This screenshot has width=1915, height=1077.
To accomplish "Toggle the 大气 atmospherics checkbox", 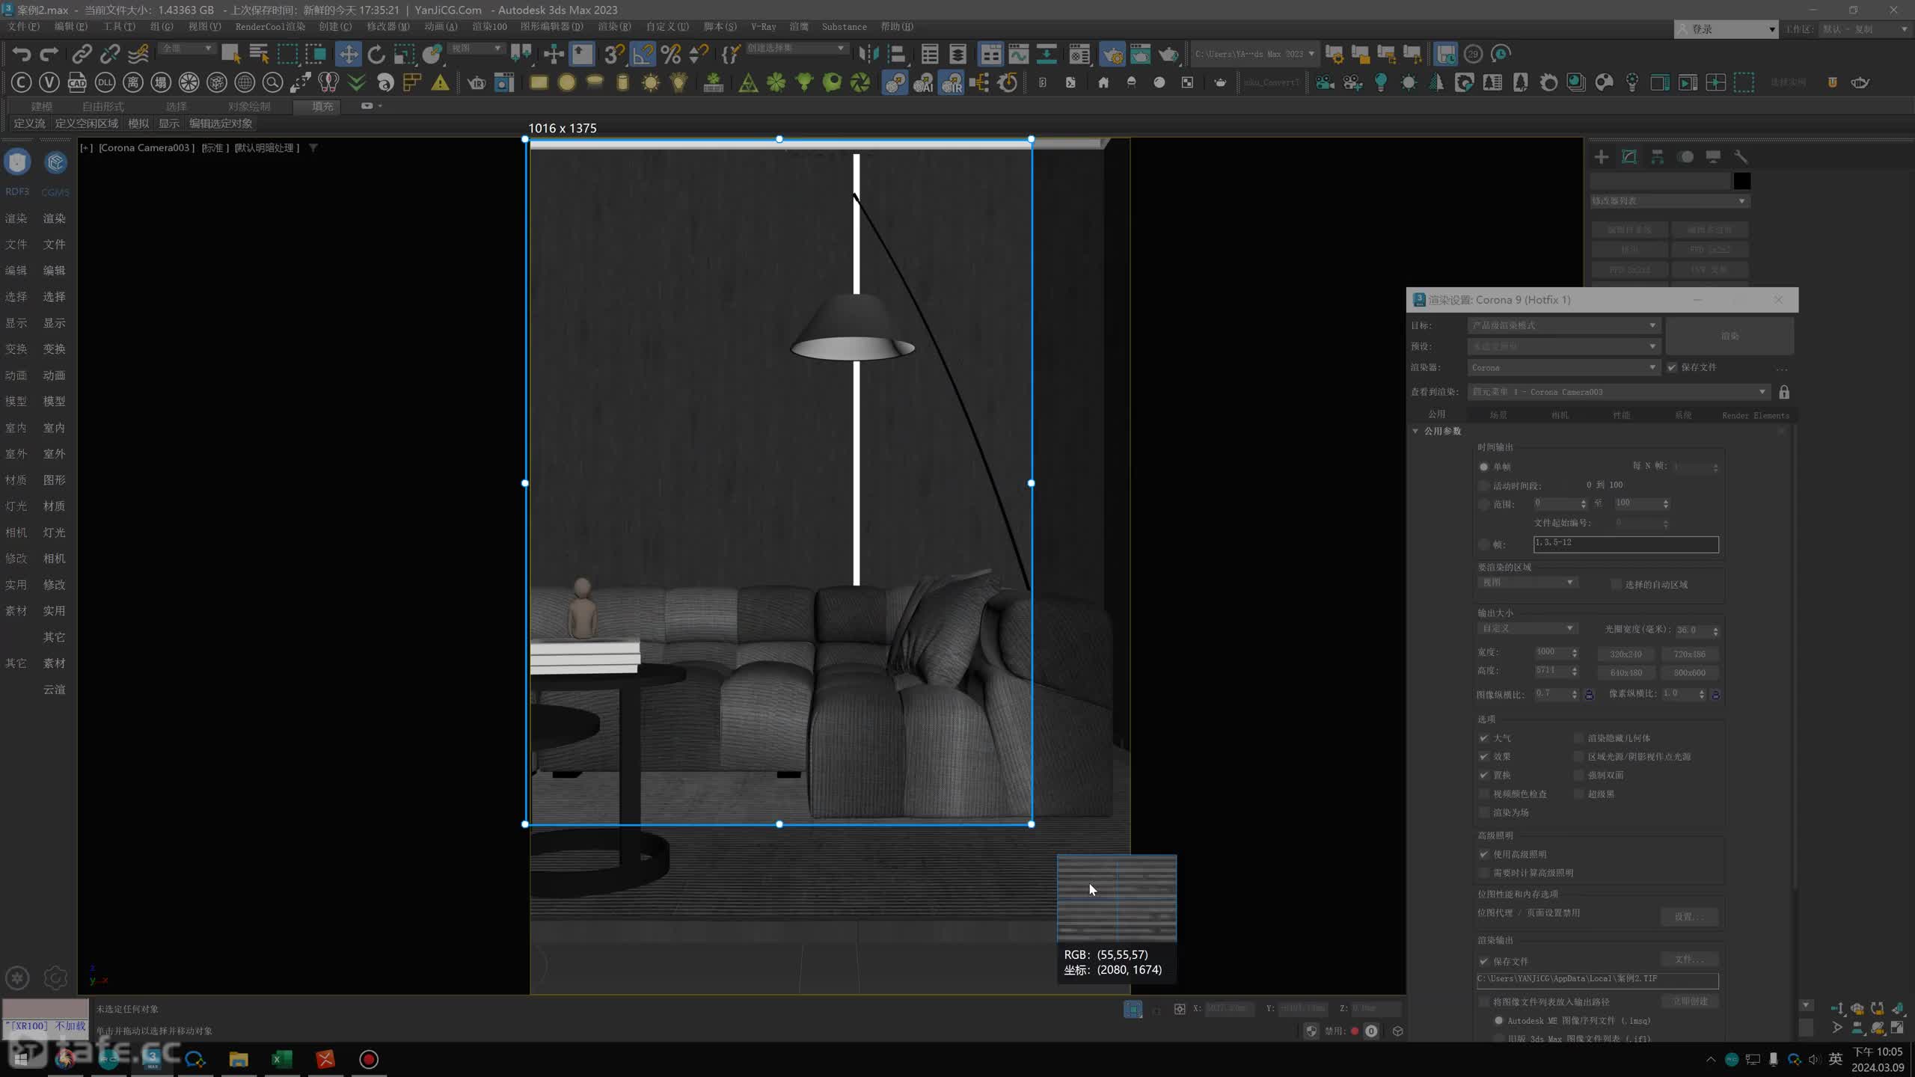I will (1484, 738).
